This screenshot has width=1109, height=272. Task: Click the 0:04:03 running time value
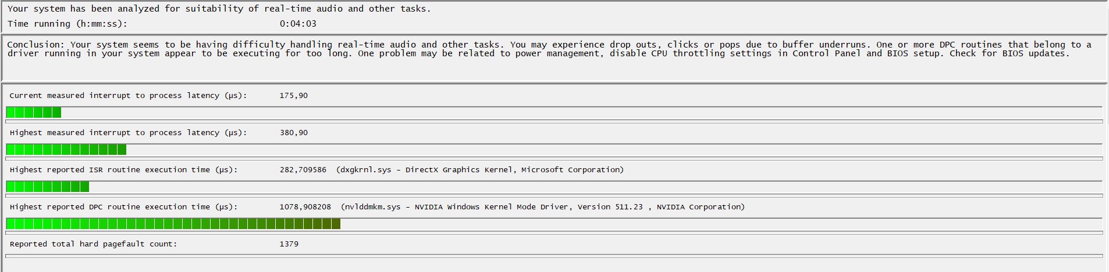[x=298, y=24]
